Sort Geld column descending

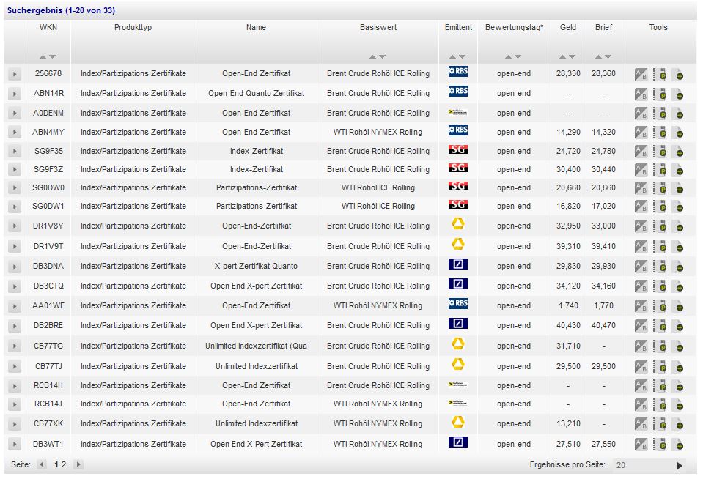coord(573,56)
